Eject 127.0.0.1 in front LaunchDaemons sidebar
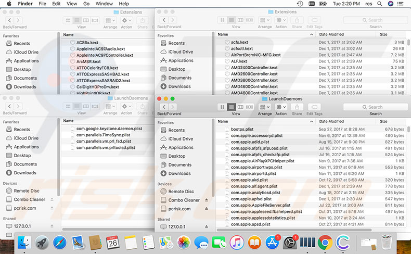 207,227
